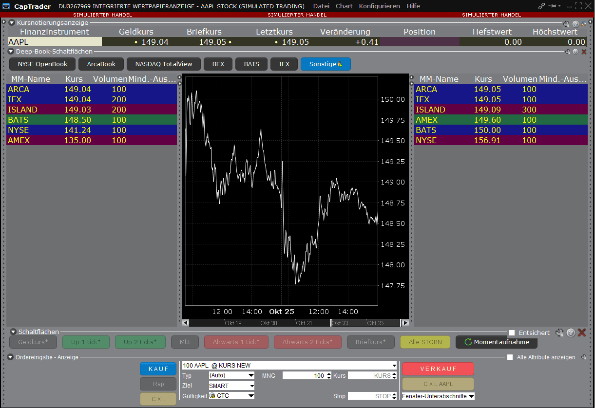Image resolution: width=595 pixels, height=408 pixels.
Task: Click the pin window icon in title bar
Action: 553,6
